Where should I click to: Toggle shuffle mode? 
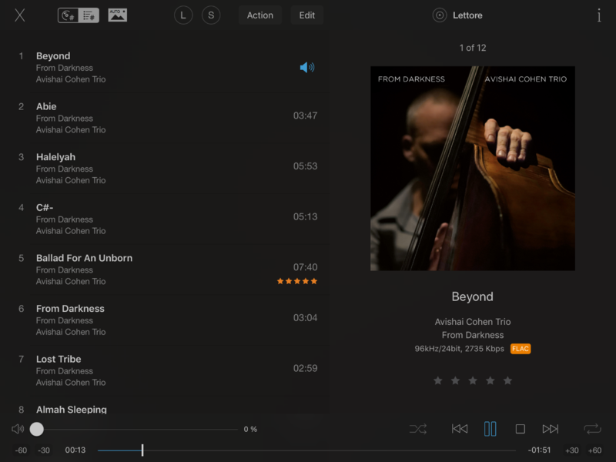[418, 429]
